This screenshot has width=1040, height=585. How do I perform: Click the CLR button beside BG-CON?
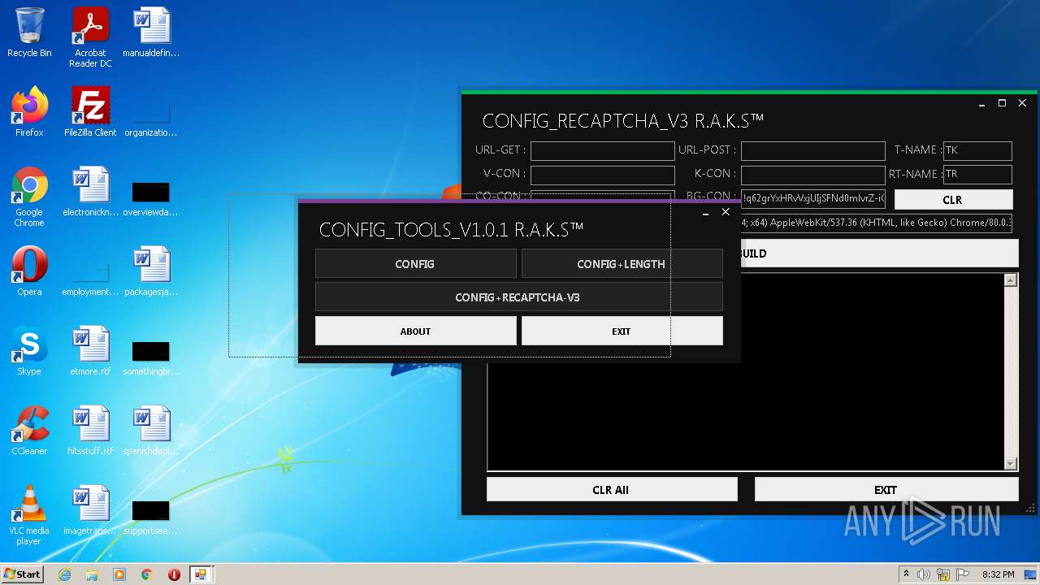[953, 200]
